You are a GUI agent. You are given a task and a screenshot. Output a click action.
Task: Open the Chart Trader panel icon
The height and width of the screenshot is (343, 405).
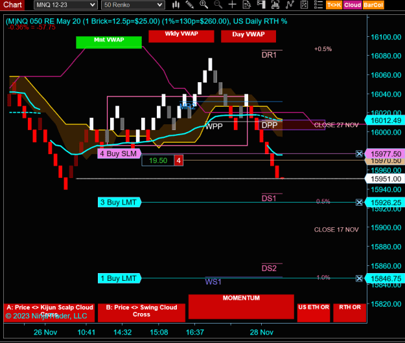pyautogui.click(x=261, y=5)
